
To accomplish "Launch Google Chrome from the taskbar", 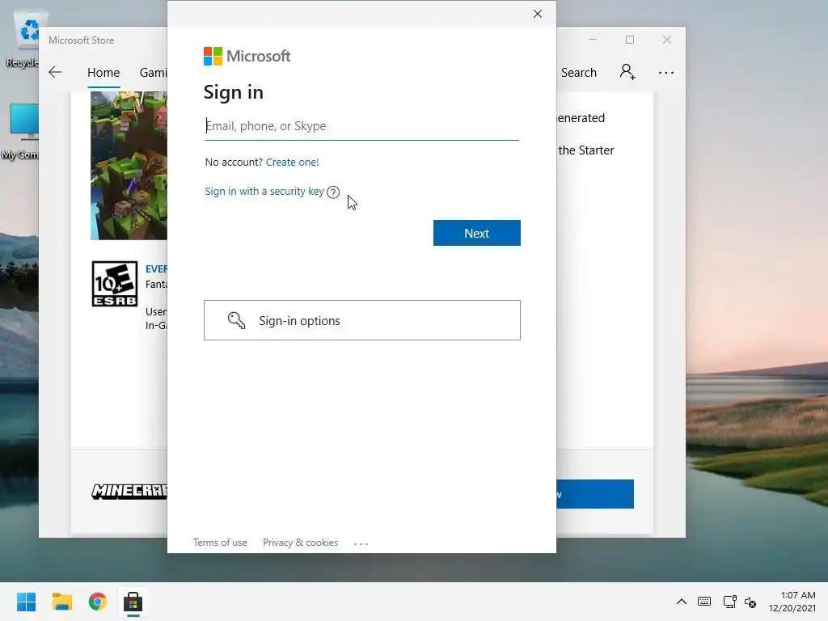I will click(98, 602).
